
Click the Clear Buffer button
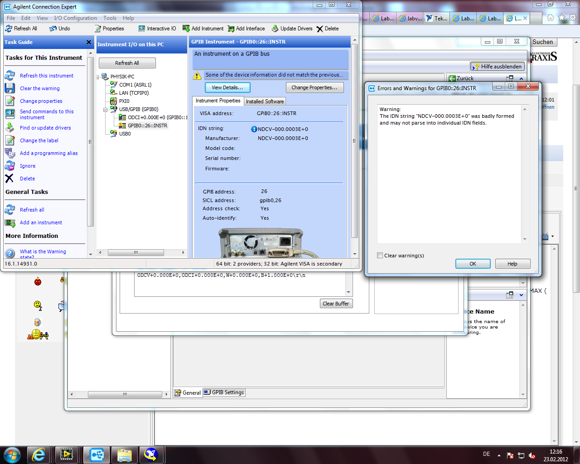336,304
